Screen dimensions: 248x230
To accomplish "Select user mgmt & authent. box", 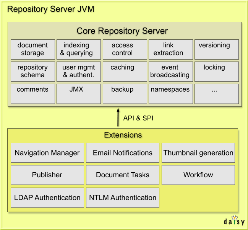I will (x=79, y=71).
